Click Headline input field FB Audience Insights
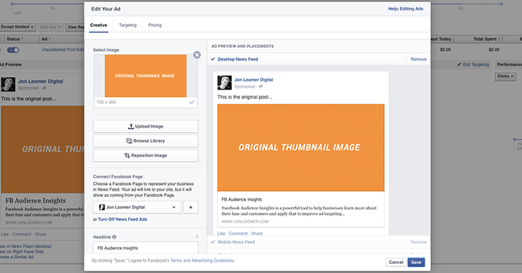Screen dimensions: 522x273 coord(145,248)
